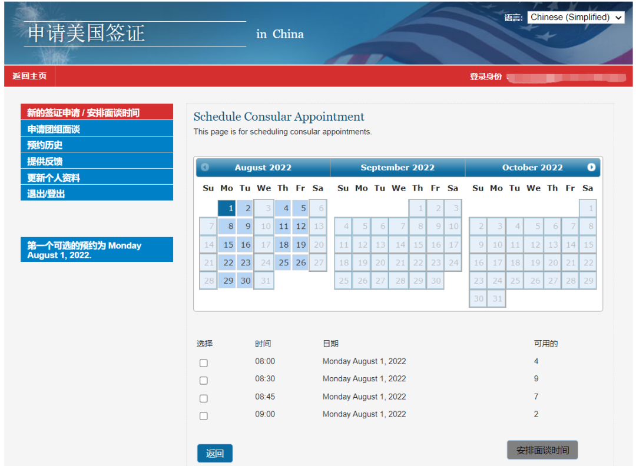
Task: Click the 09:00 time text
Action: pyautogui.click(x=265, y=414)
